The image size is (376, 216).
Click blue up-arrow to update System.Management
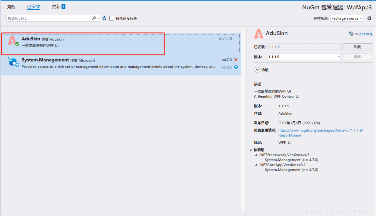tap(236, 67)
